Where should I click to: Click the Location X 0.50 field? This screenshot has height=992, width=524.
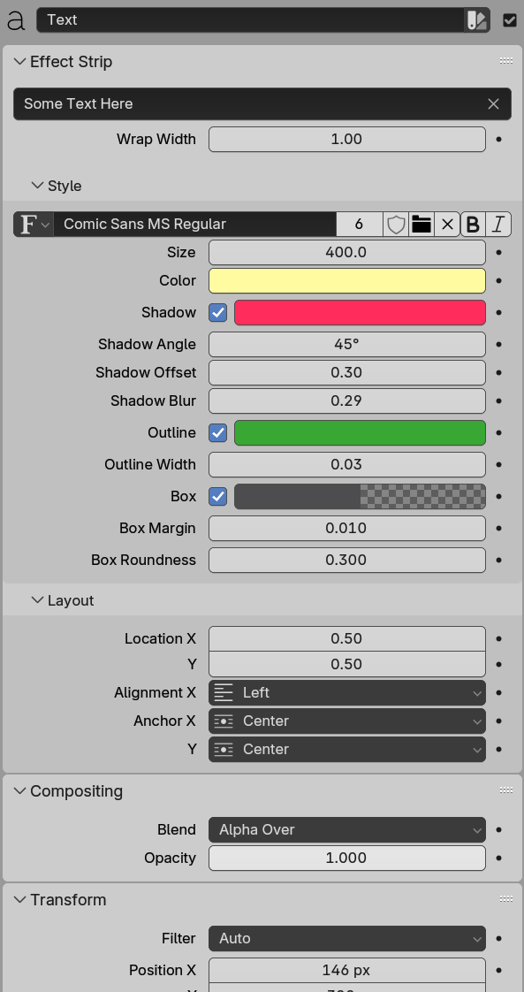[347, 639]
